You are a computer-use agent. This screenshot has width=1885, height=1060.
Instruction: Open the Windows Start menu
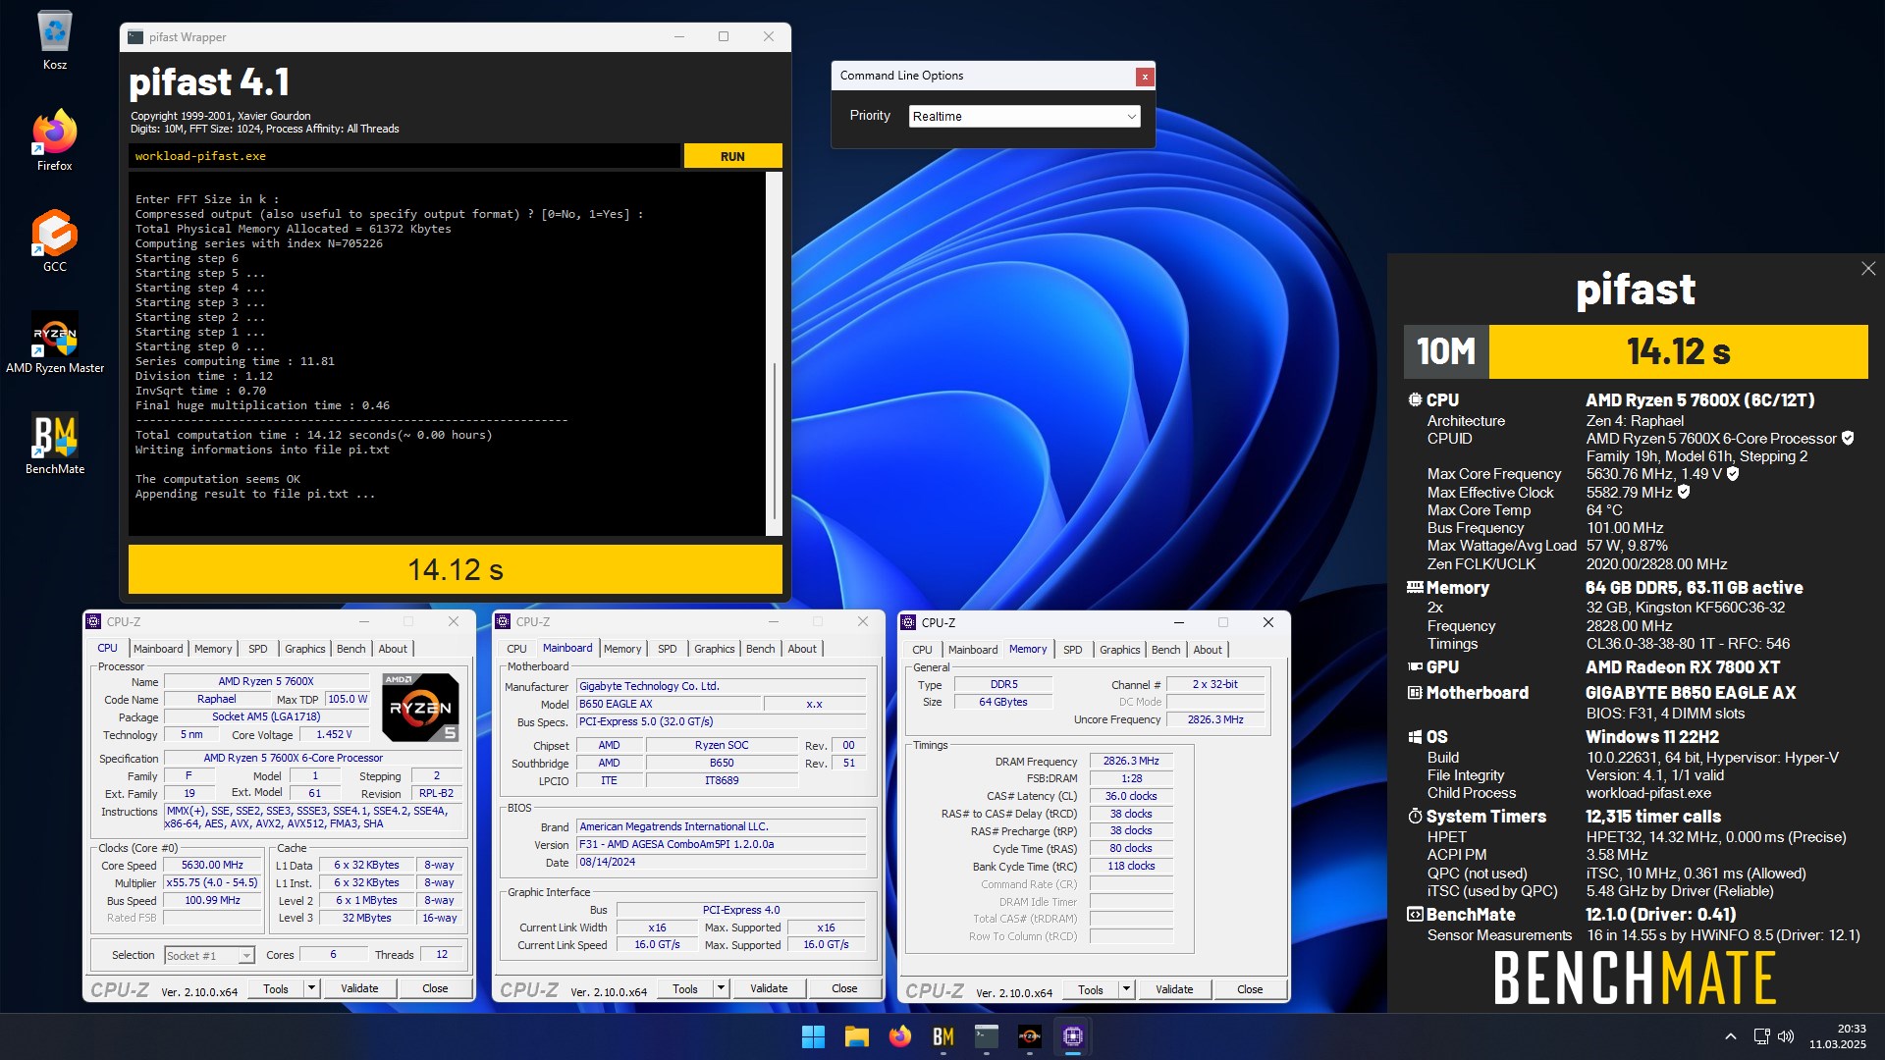(813, 1036)
